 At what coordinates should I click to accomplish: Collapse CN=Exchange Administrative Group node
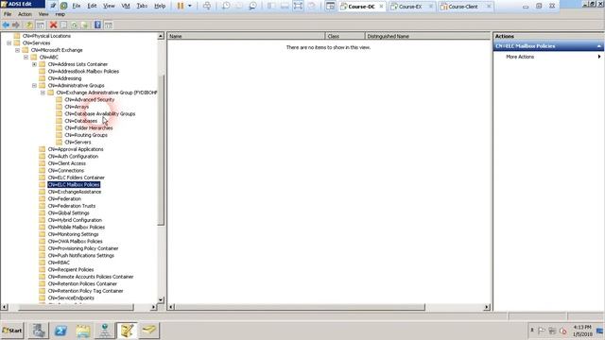coord(43,93)
